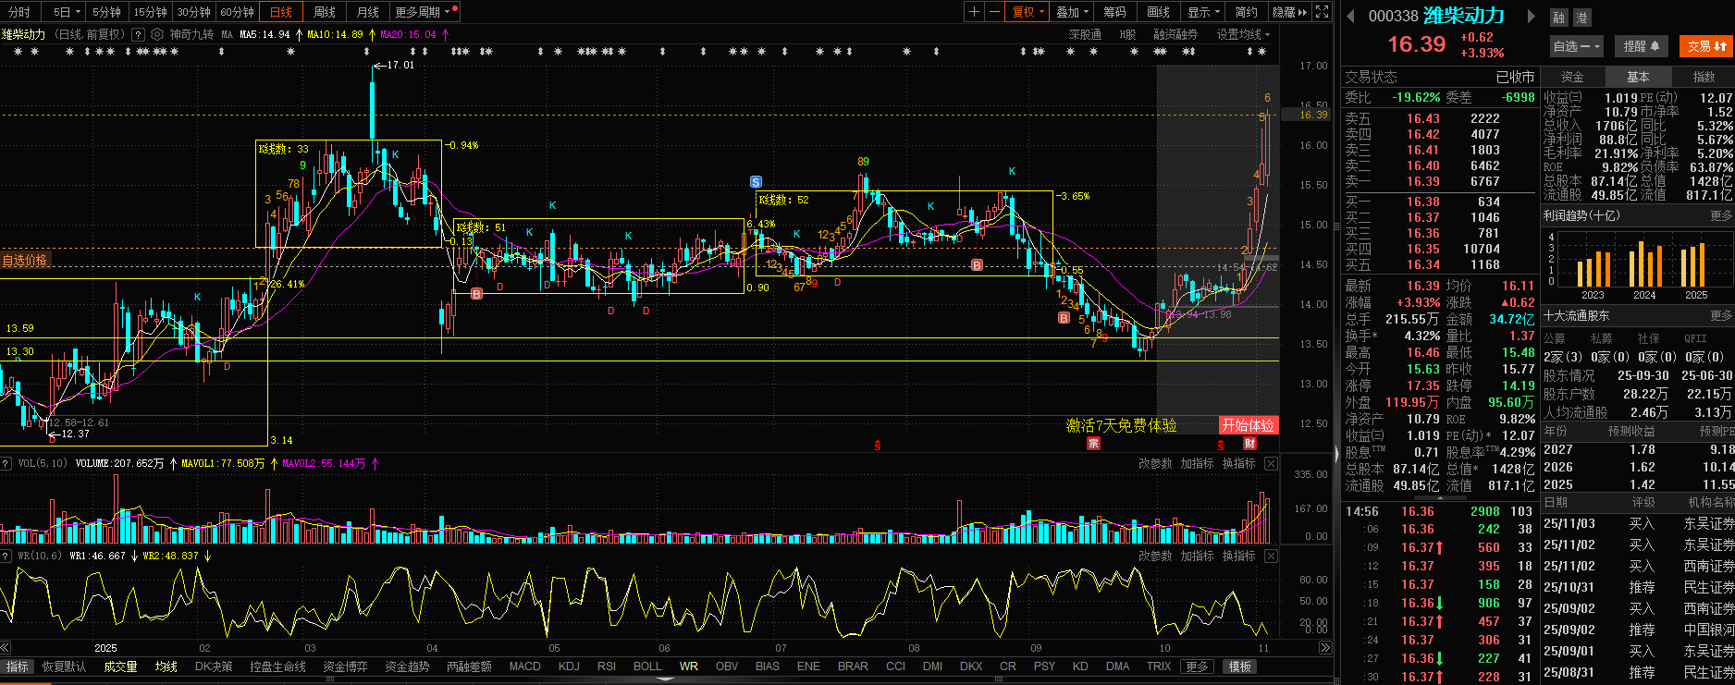Click the zoom-out minus icon in chart toolbar

point(994,12)
